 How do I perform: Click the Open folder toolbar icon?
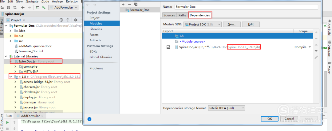2,8
